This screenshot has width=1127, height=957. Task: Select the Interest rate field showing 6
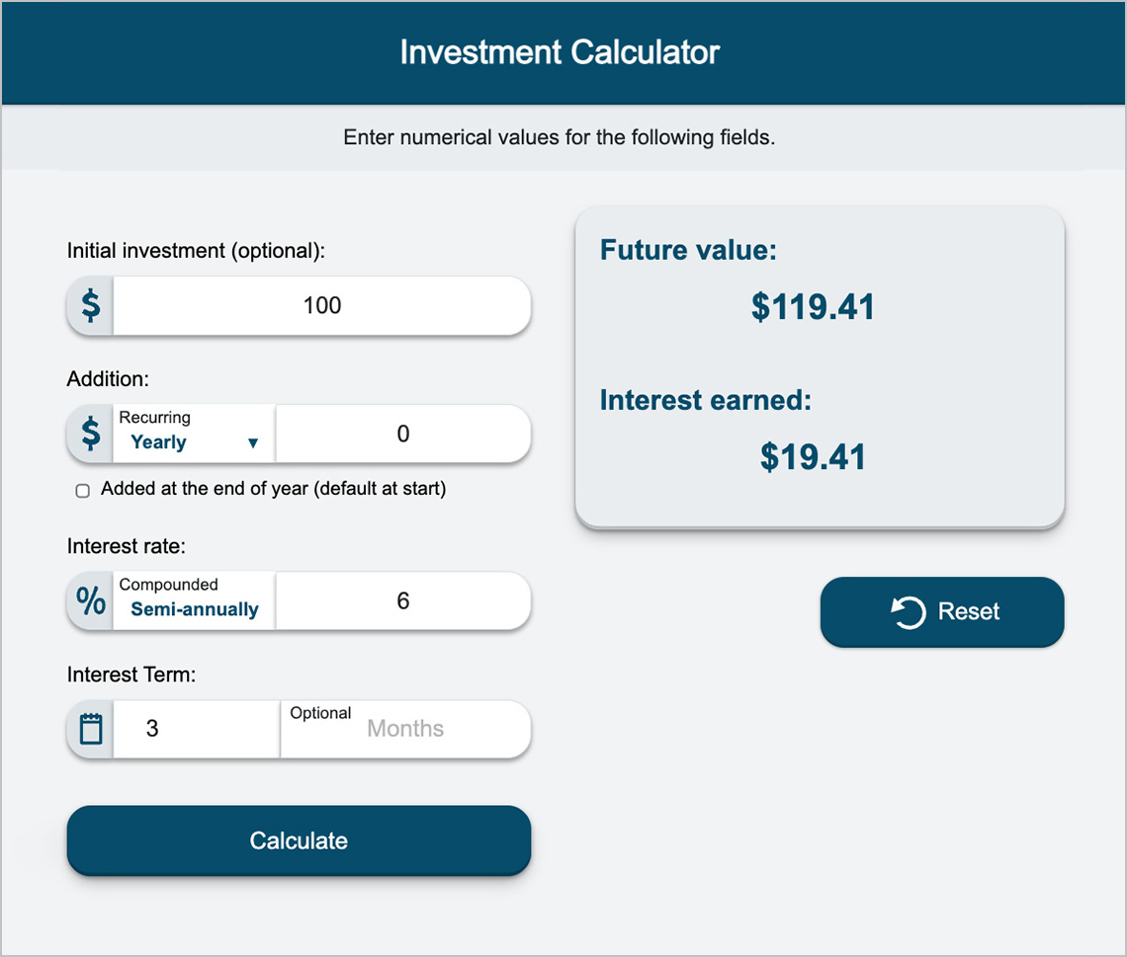coord(402,601)
